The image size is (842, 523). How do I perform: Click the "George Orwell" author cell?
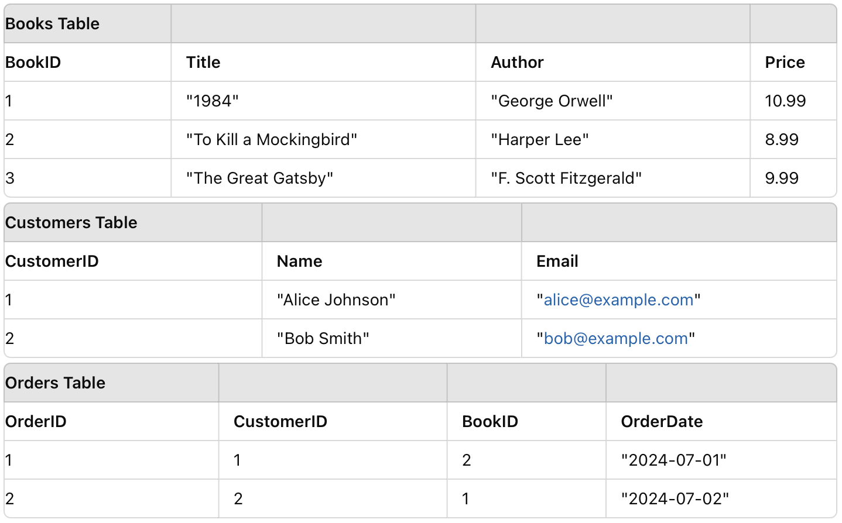point(552,101)
